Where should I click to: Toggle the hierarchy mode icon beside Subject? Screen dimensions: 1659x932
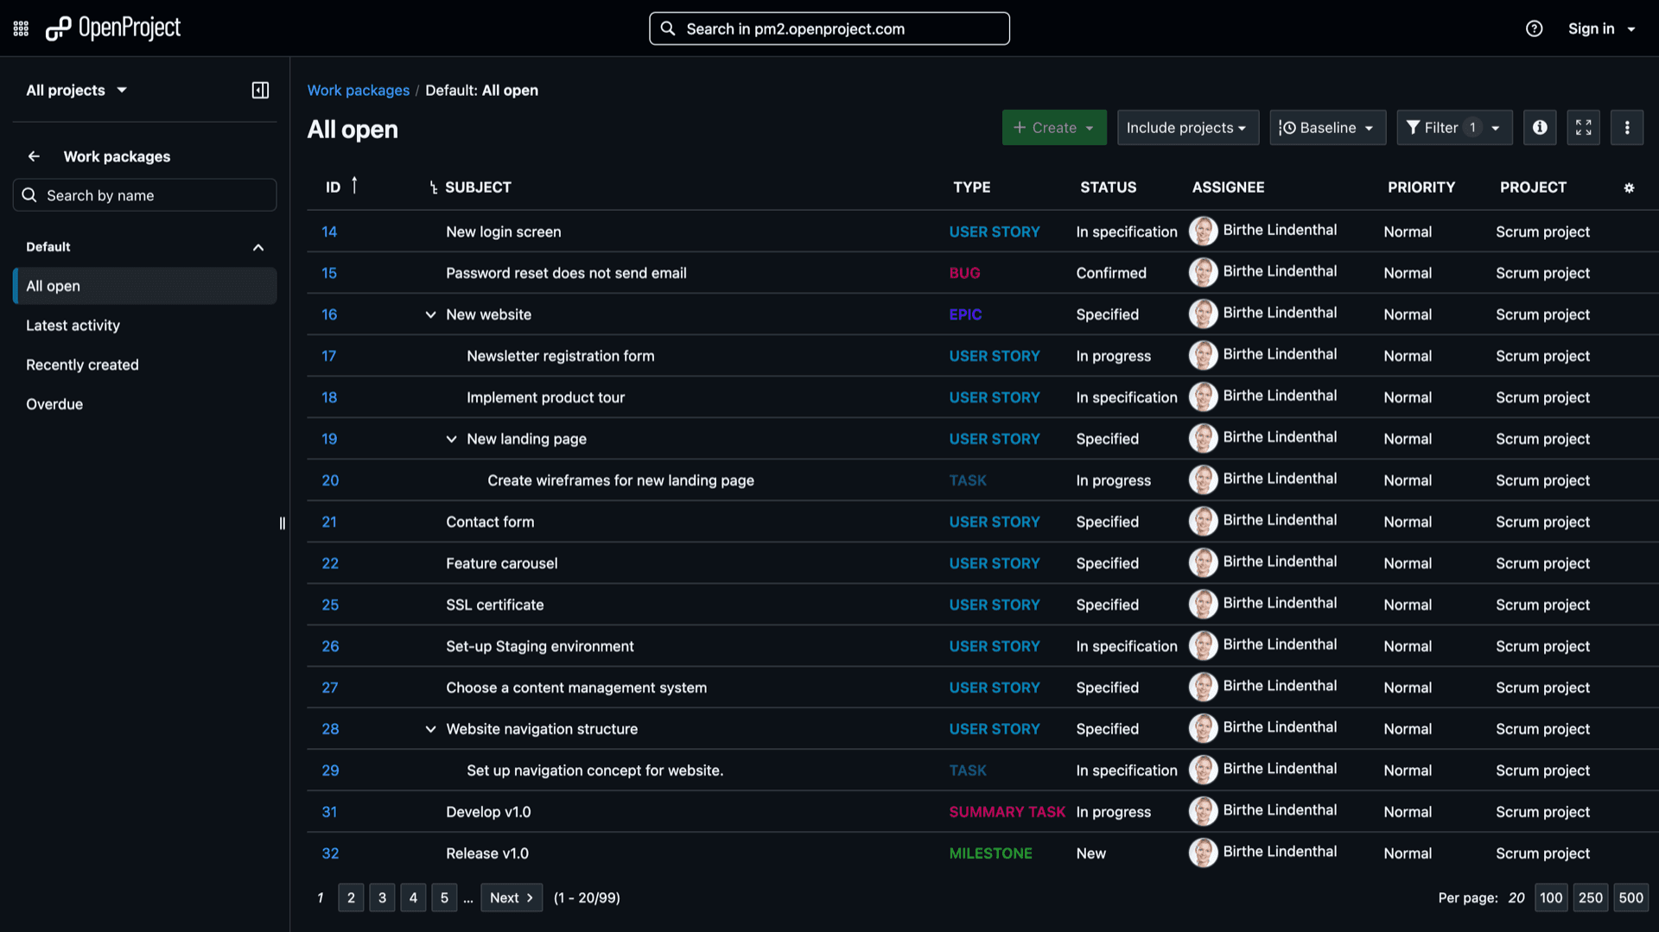click(x=433, y=187)
